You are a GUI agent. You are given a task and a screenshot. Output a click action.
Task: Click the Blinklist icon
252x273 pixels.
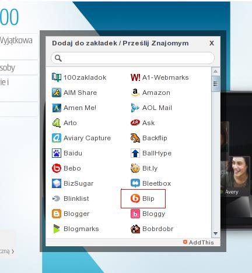pyautogui.click(x=56, y=198)
